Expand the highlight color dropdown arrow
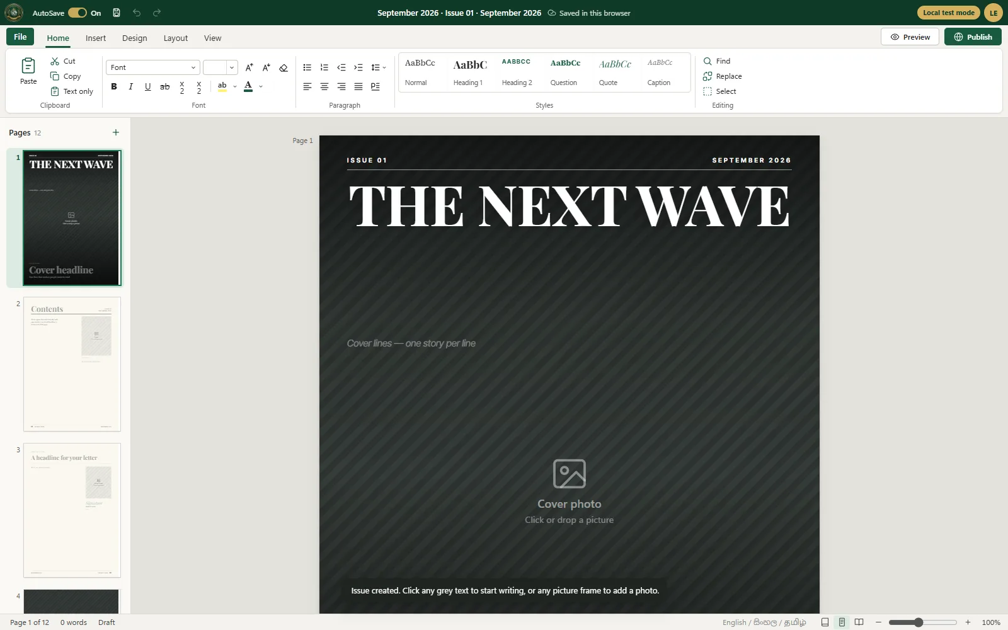Screen dimensions: 1008x630 click(x=235, y=86)
